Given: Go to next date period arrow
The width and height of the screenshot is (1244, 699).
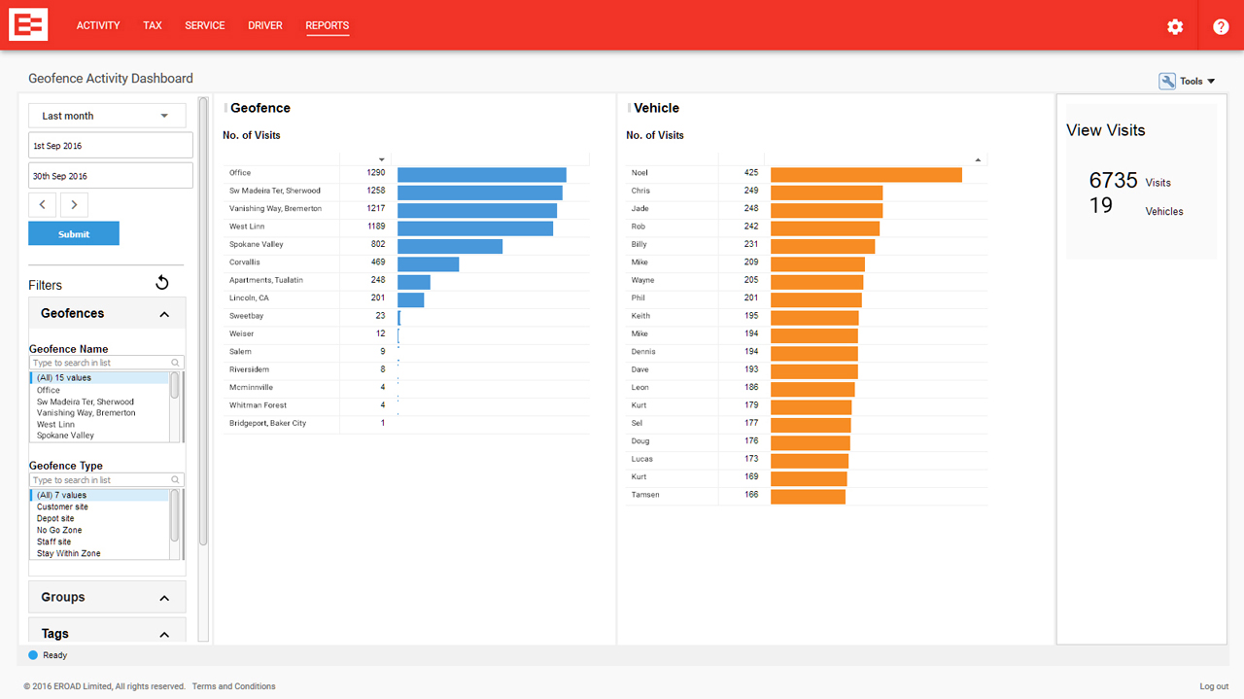Looking at the screenshot, I should click(75, 205).
